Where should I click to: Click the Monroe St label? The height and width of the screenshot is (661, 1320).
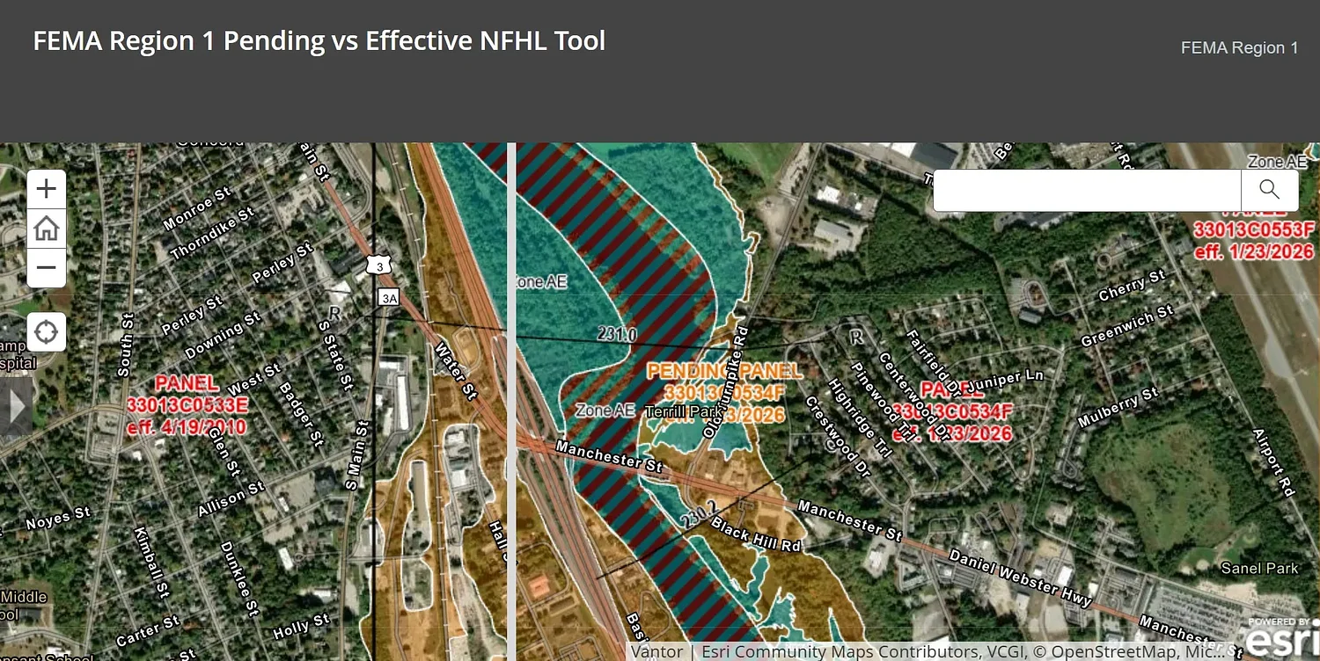[197, 208]
